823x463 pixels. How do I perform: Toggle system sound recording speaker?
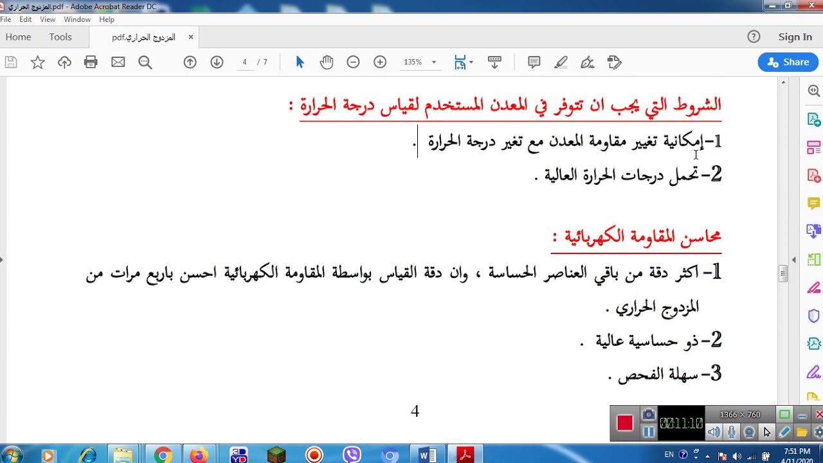click(x=714, y=432)
